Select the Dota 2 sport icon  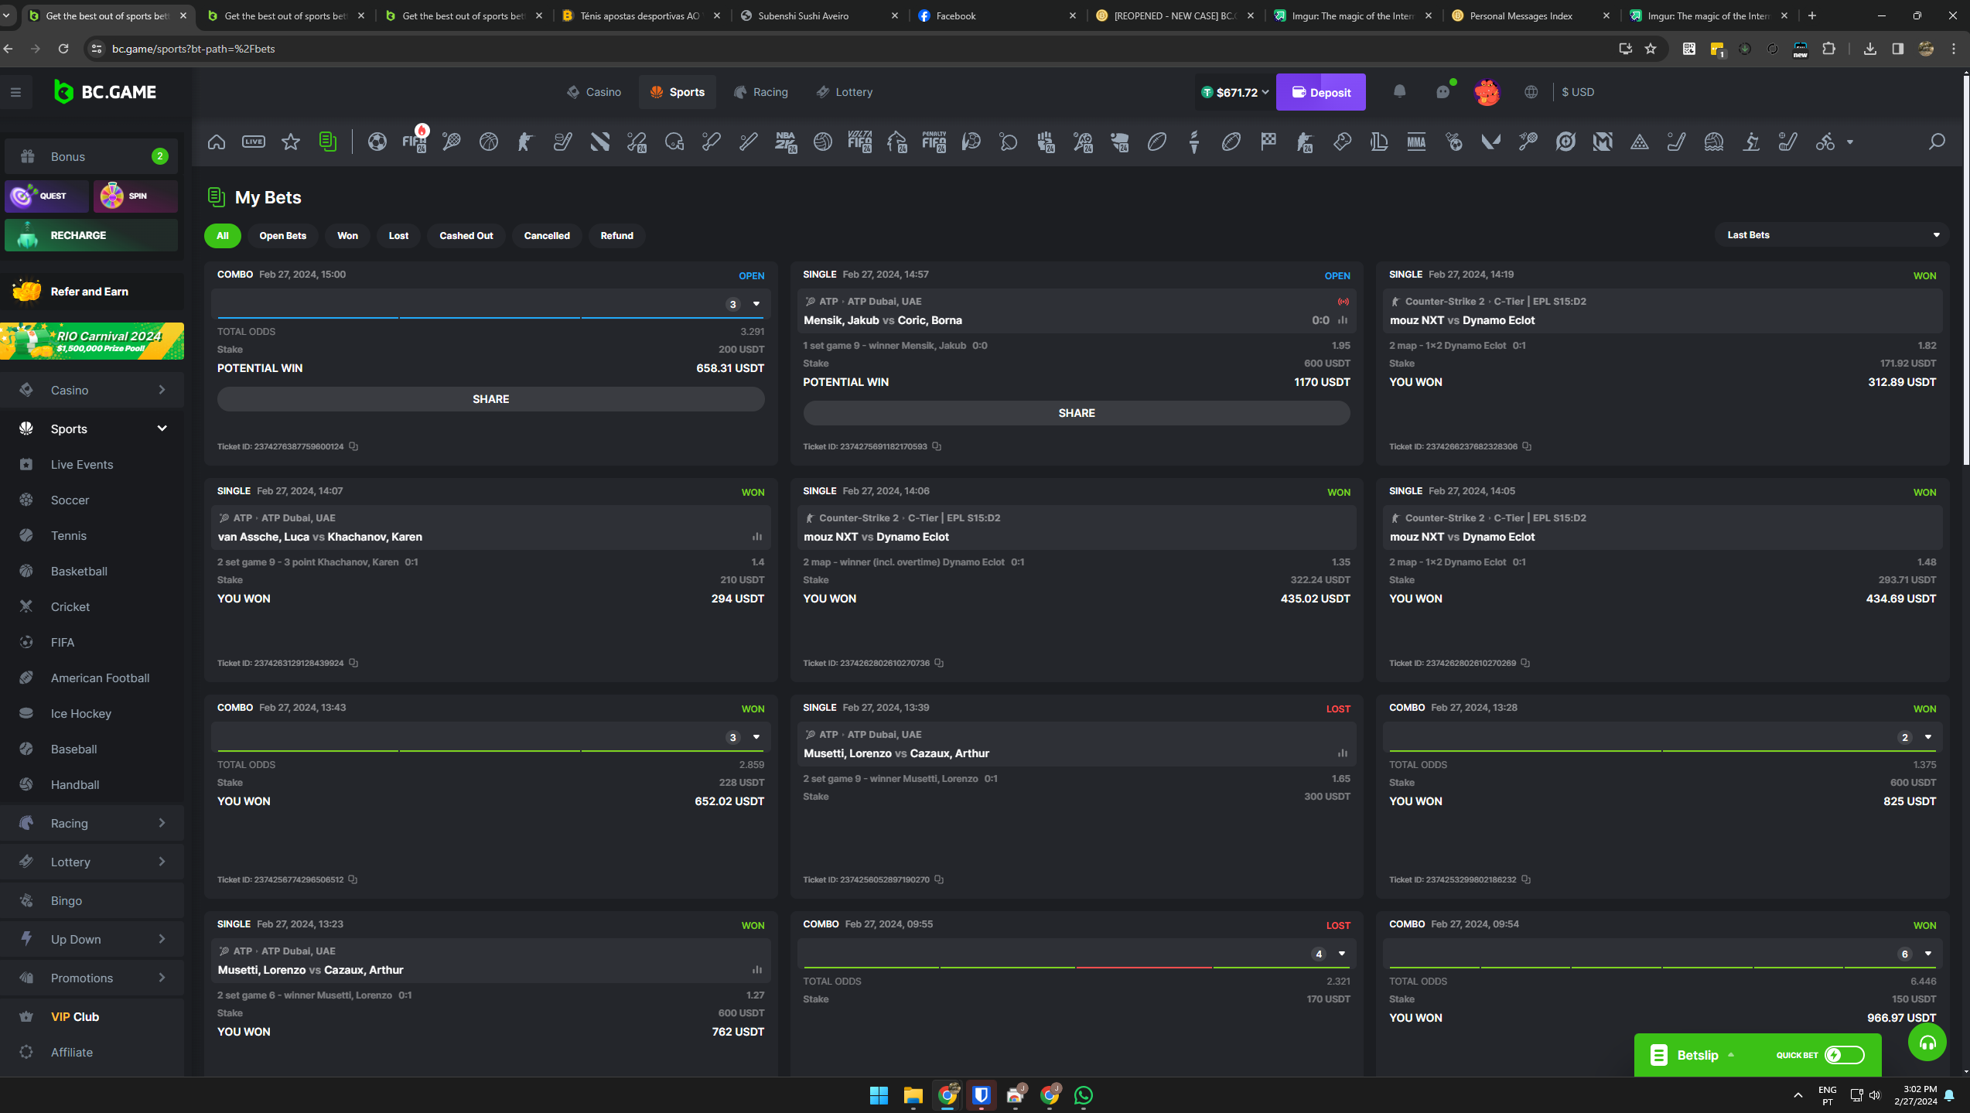click(x=600, y=142)
